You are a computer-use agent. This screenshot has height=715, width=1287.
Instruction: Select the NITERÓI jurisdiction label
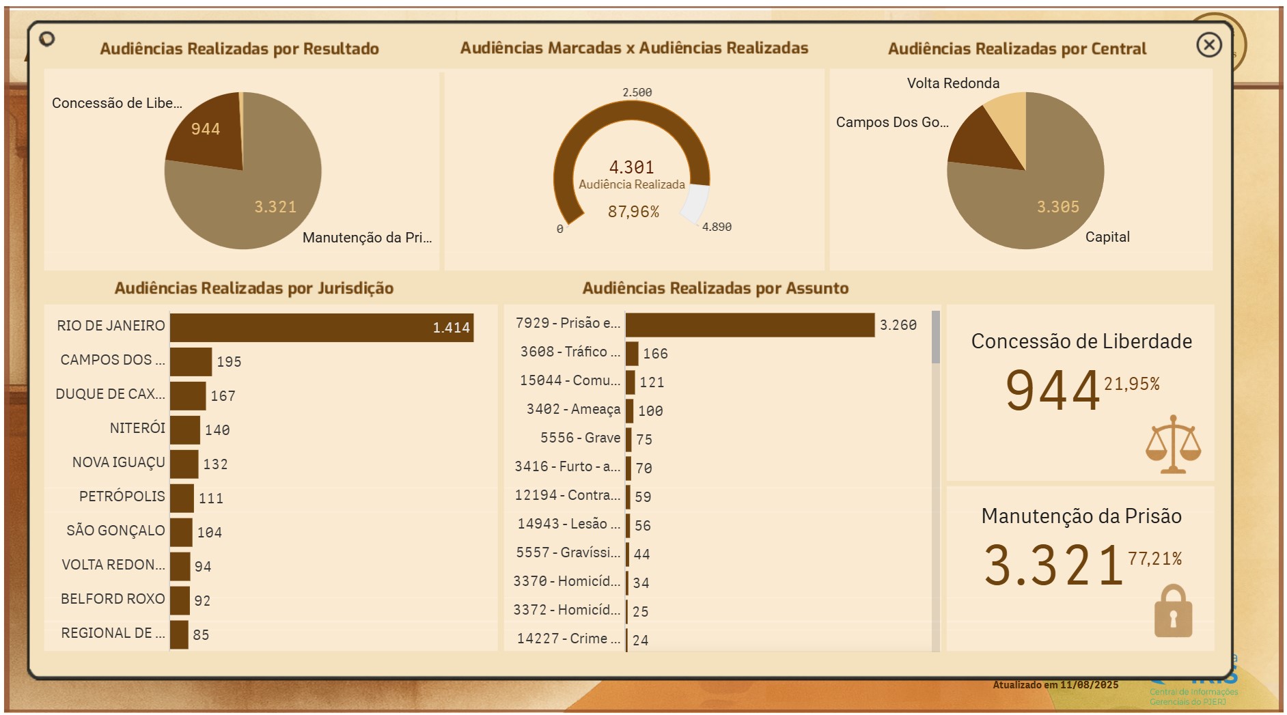tap(137, 428)
